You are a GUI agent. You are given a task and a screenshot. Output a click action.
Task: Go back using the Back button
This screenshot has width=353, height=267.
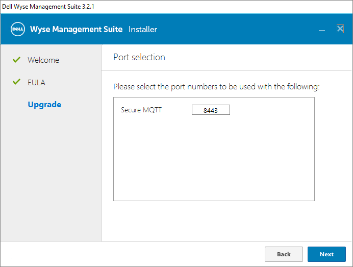tap(284, 254)
